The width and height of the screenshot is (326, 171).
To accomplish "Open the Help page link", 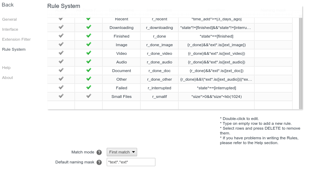I will click(x=6, y=68).
